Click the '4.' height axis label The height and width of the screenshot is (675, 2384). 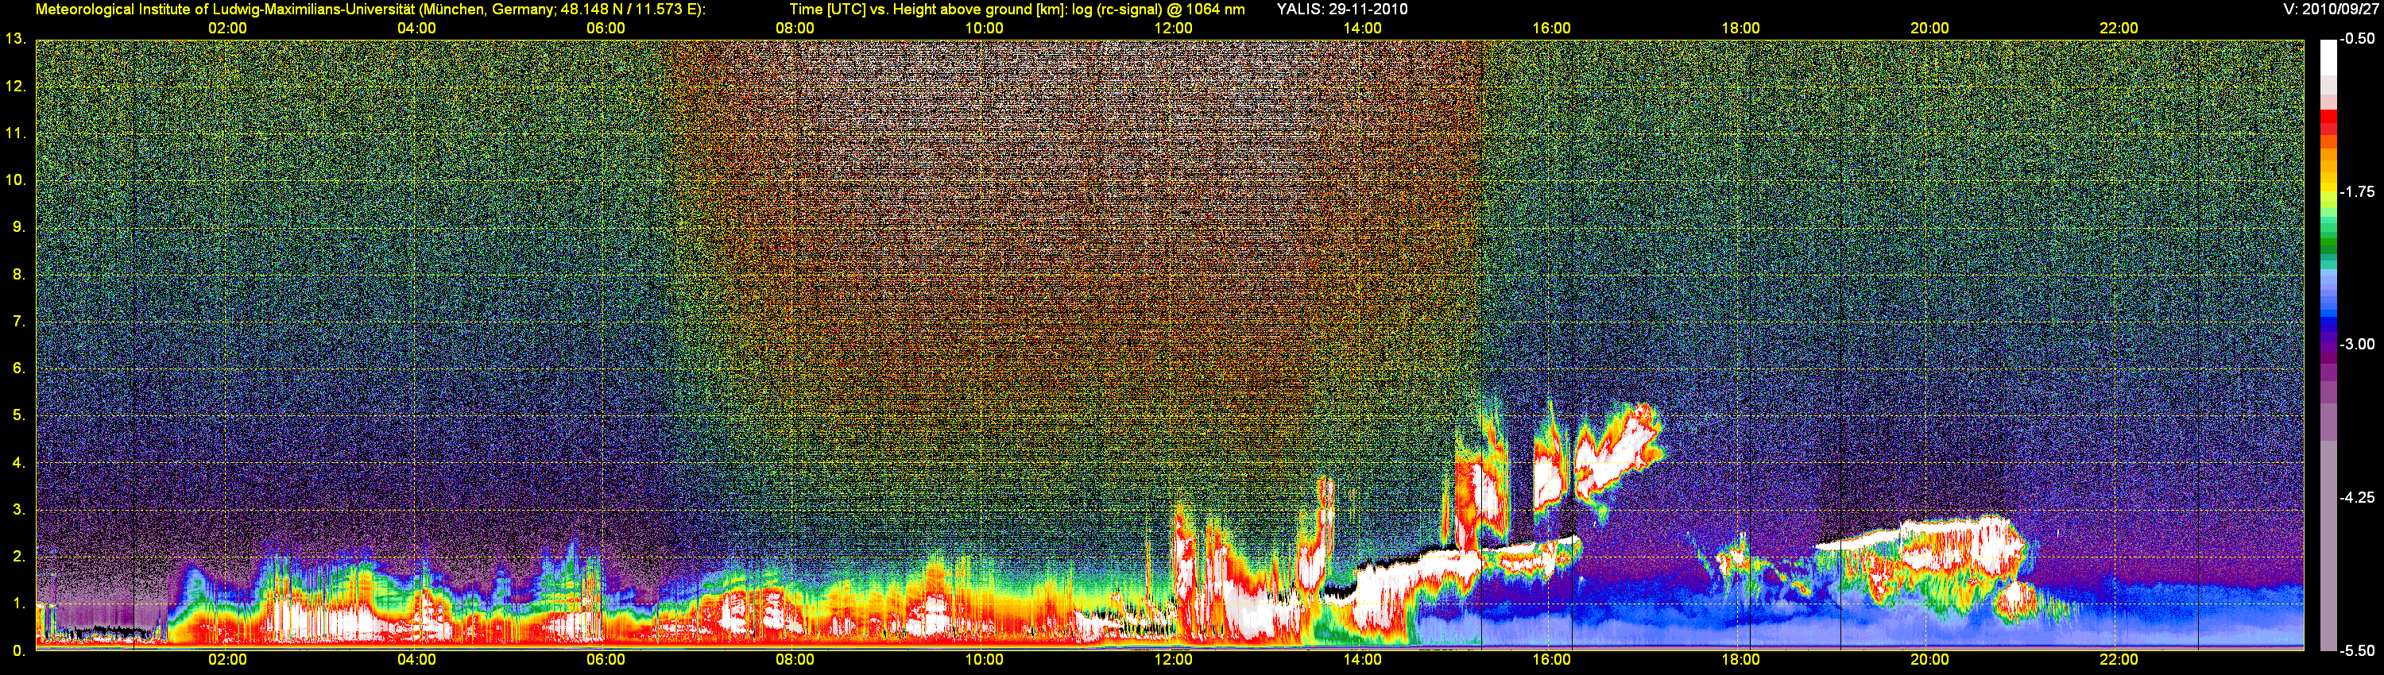(18, 462)
